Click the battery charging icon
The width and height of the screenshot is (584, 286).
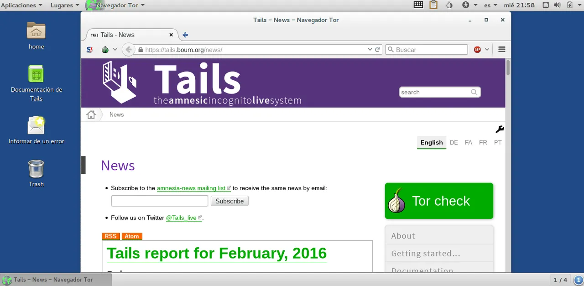click(x=569, y=5)
